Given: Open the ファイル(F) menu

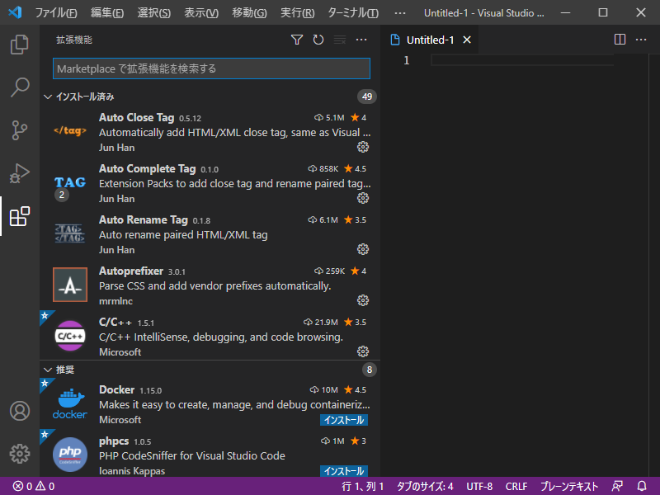Looking at the screenshot, I should (56, 13).
